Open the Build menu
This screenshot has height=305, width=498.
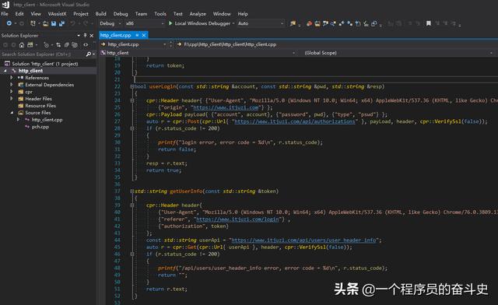click(x=100, y=14)
